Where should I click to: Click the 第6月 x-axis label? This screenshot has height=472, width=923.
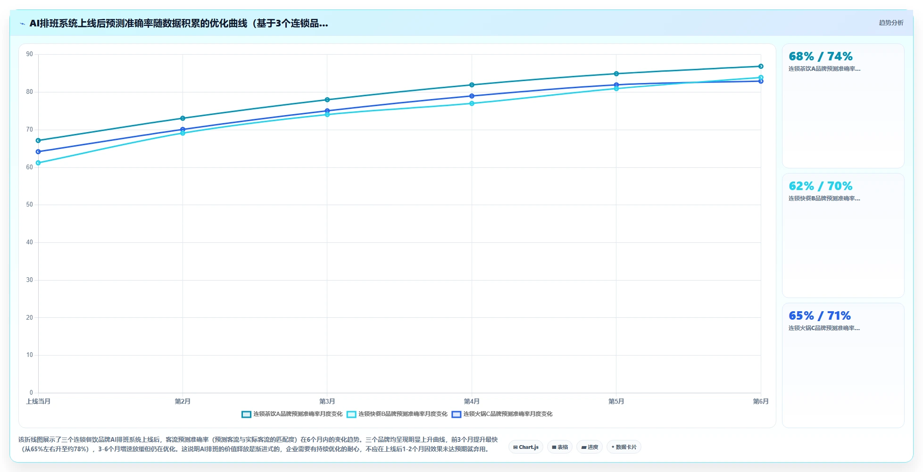pyautogui.click(x=761, y=402)
